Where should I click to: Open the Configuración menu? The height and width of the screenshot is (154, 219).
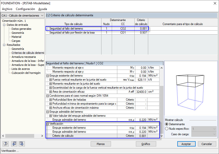tap(25, 9)
